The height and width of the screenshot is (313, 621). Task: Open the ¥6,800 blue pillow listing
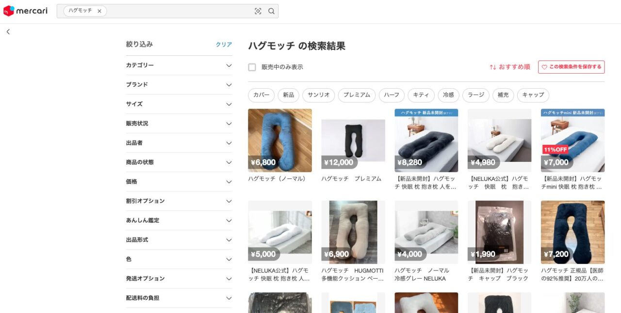click(x=280, y=140)
